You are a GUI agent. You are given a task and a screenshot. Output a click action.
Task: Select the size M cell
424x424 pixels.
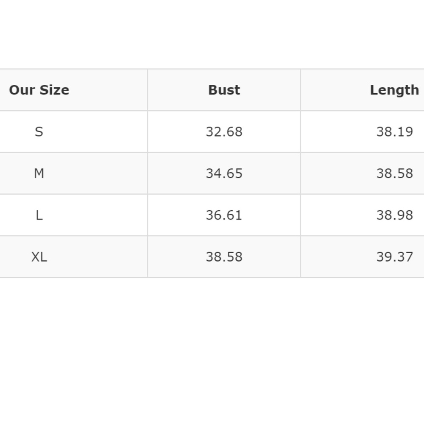[39, 173]
